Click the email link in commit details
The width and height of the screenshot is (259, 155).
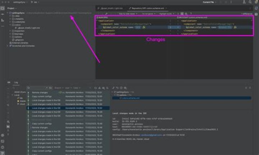[x=151, y=135]
